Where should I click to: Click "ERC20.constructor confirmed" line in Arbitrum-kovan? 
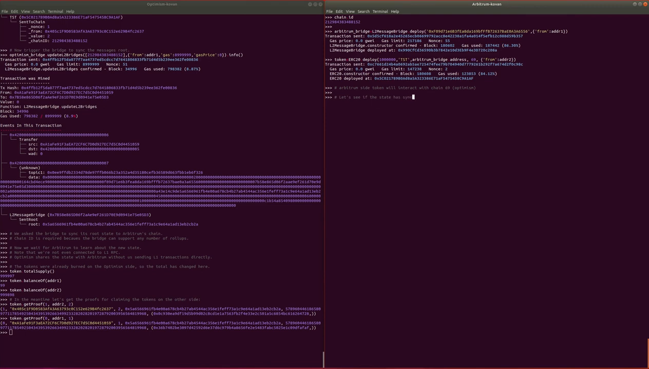point(413,74)
